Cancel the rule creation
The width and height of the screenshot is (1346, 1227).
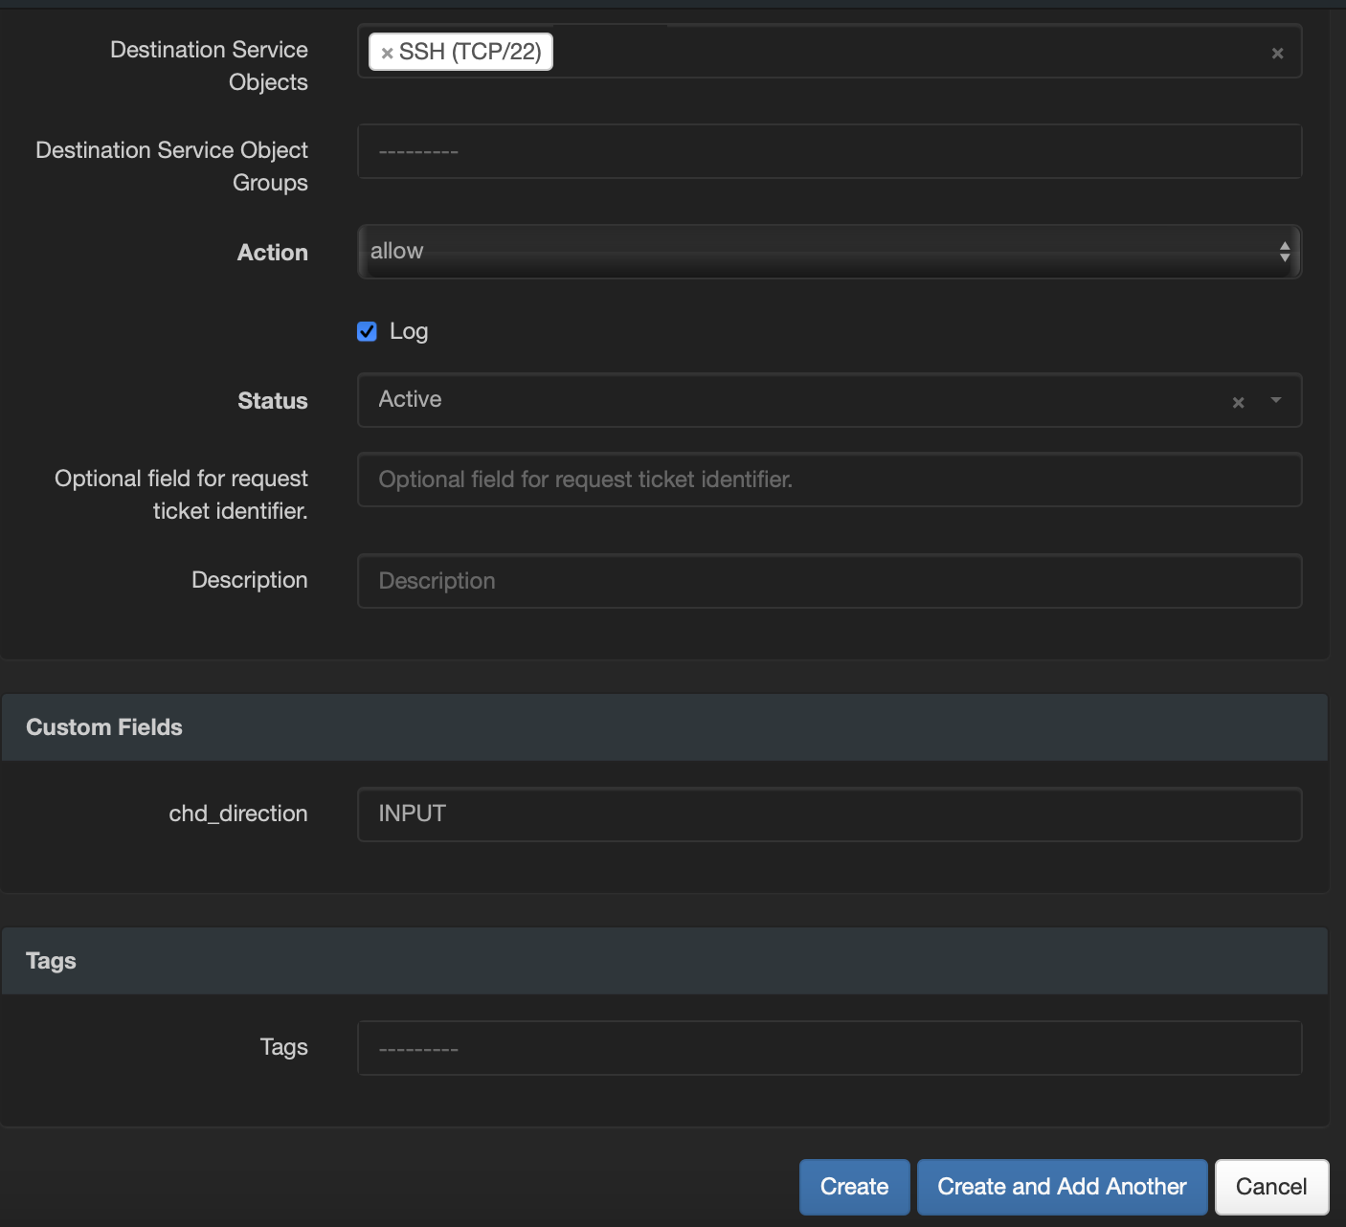pyautogui.click(x=1270, y=1186)
